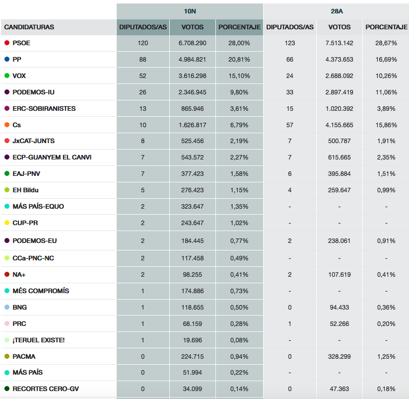Select PP's 10N percentage 20,81%
Image resolution: width=409 pixels, height=399 pixels.
click(x=239, y=60)
